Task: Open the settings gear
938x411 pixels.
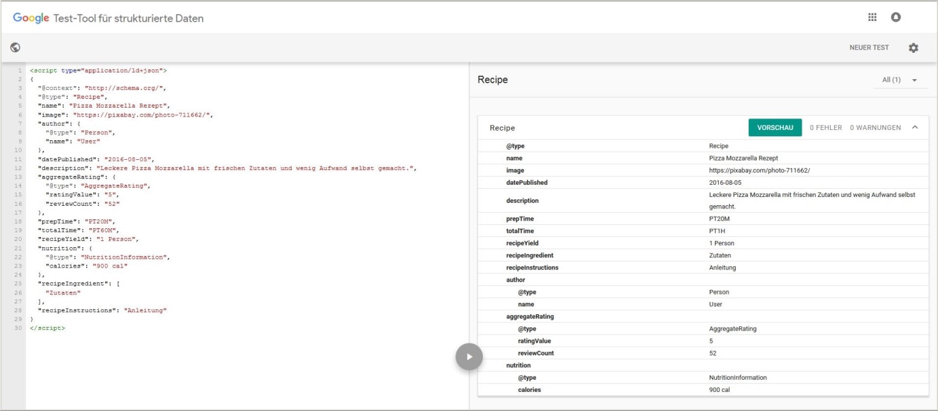Action: tap(914, 48)
